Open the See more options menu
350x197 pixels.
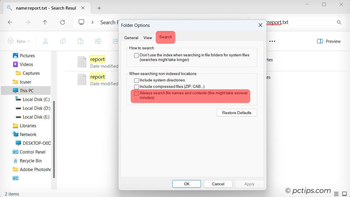click(272, 41)
